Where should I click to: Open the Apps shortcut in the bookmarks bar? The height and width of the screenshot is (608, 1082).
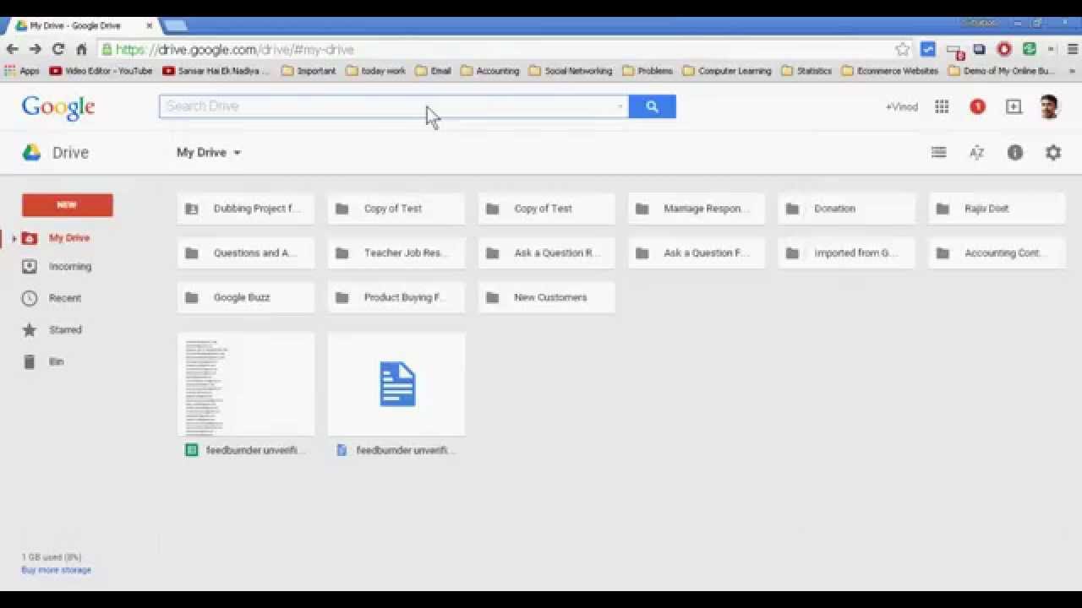[23, 71]
